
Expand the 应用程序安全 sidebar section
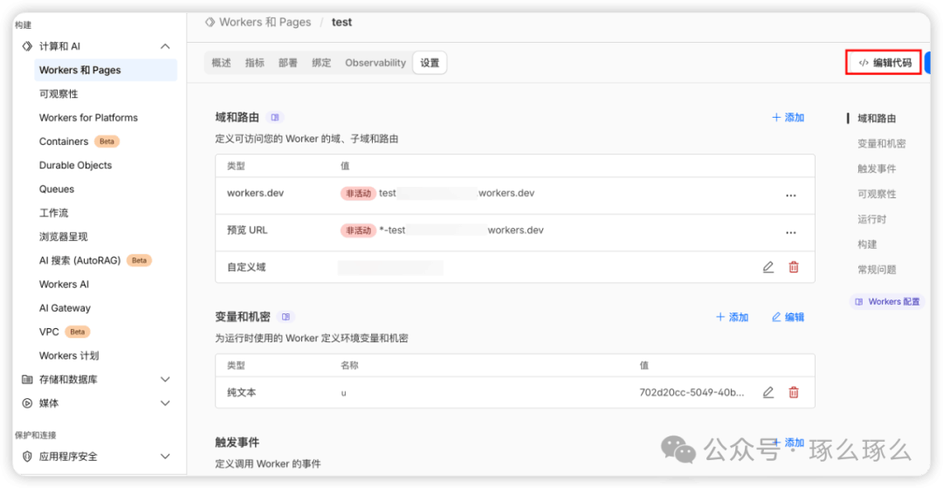pyautogui.click(x=165, y=457)
